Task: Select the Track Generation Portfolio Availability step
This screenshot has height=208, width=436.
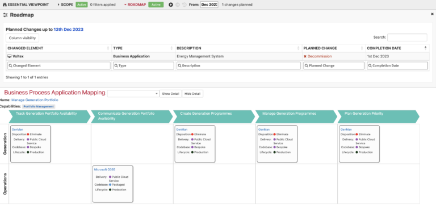Action: [49, 117]
